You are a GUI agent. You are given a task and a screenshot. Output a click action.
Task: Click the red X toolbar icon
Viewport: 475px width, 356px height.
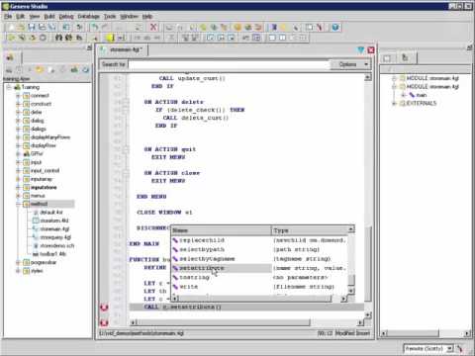[x=153, y=27]
